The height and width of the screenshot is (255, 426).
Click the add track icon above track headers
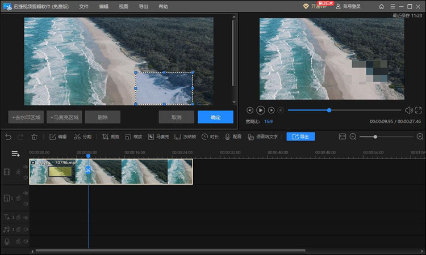[x=15, y=154]
